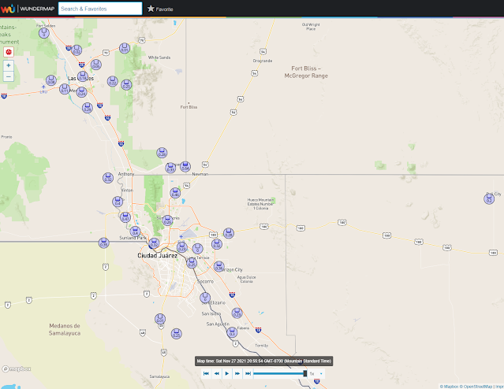The width and height of the screenshot is (504, 389).
Task: Click the WUNDERMAP title text
Action: [x=37, y=9]
